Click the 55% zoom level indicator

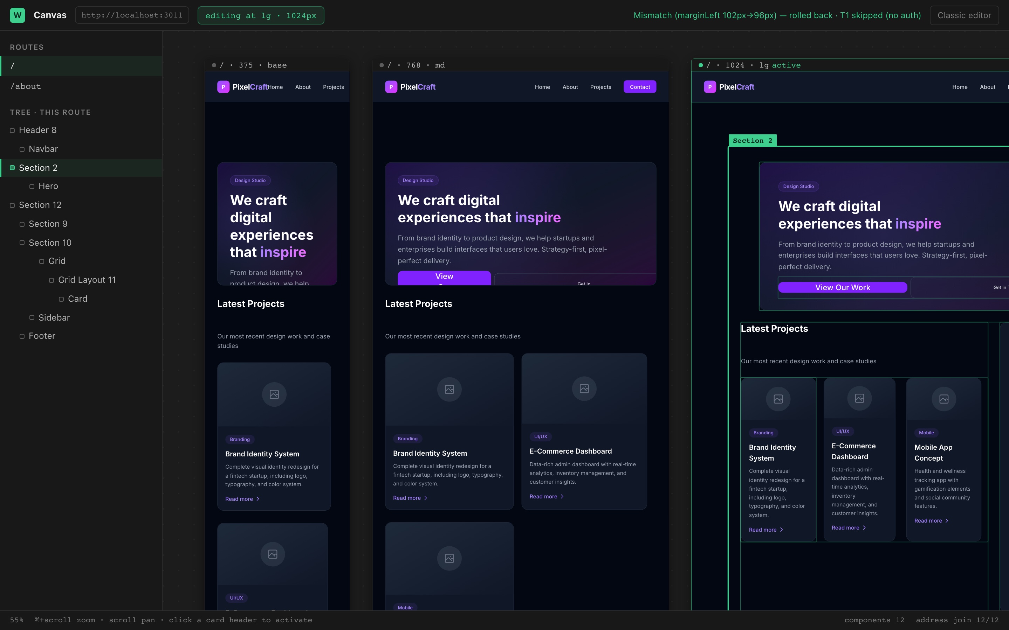click(x=17, y=620)
